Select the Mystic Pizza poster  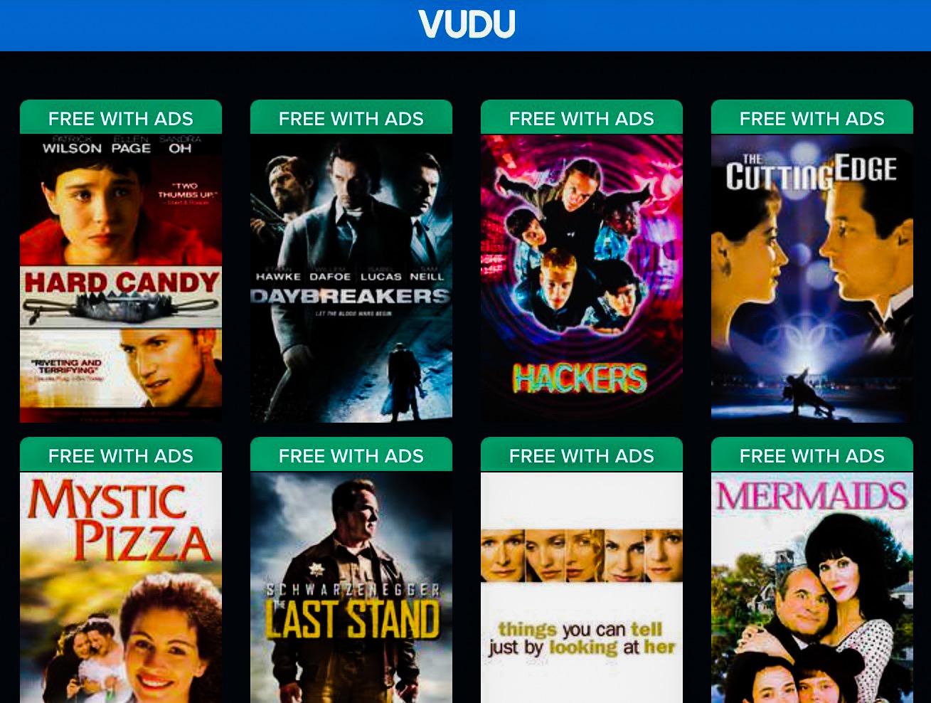pos(121,587)
